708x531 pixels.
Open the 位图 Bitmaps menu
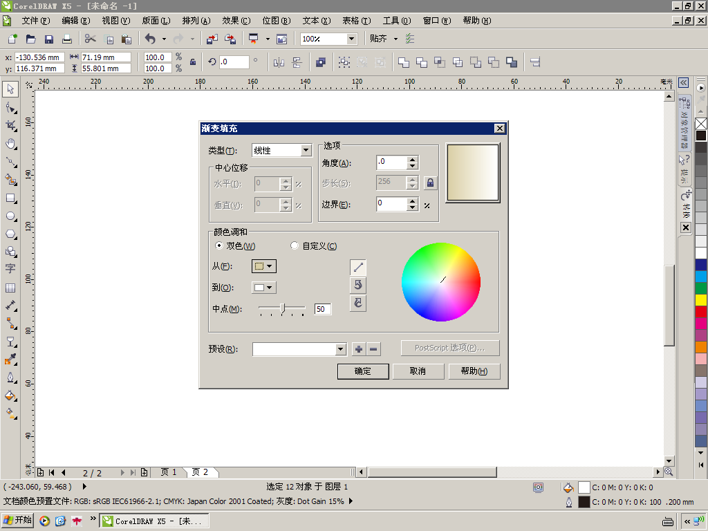tap(277, 21)
